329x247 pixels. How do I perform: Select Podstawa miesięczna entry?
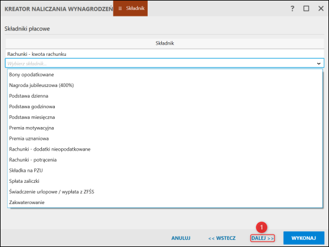pos(165,117)
